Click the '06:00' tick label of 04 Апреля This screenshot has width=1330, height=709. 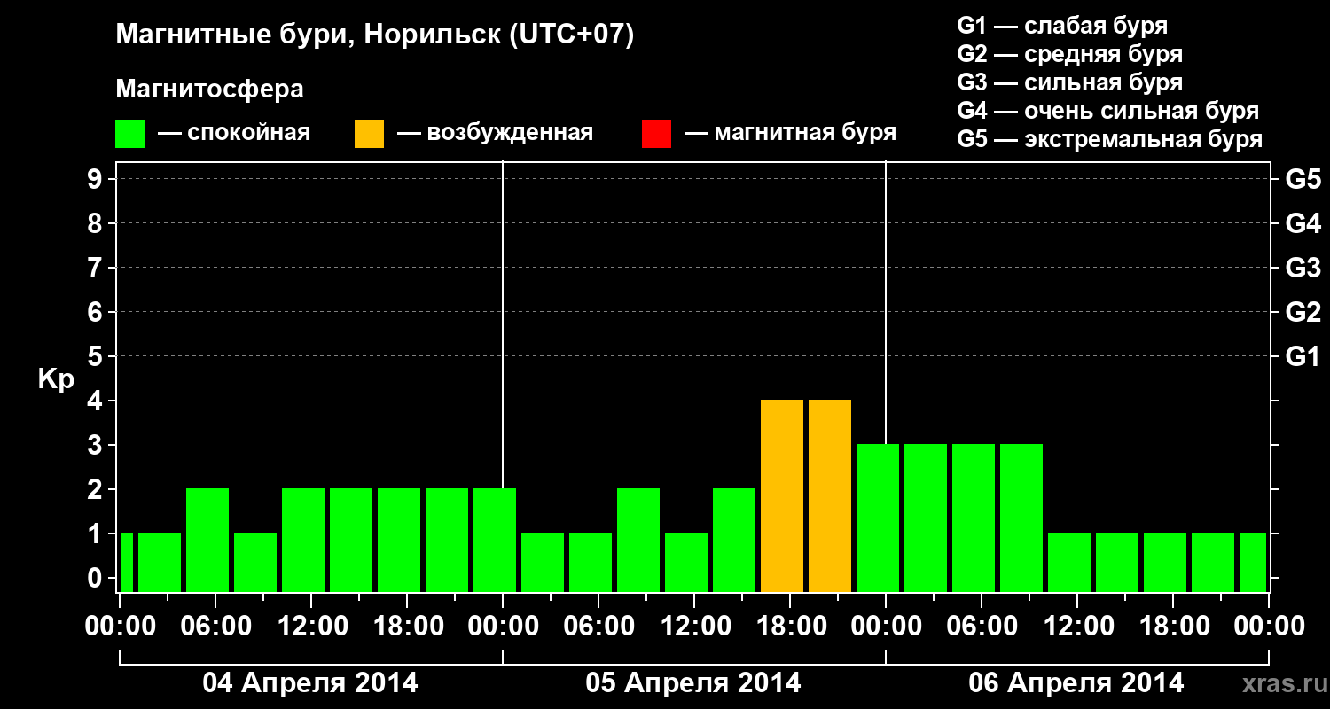click(215, 626)
